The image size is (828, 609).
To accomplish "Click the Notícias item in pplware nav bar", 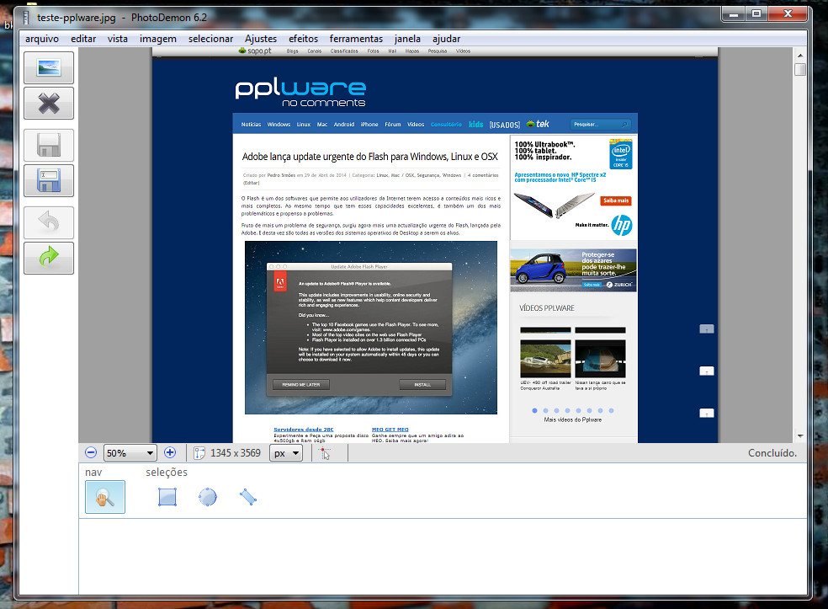I will (x=251, y=125).
